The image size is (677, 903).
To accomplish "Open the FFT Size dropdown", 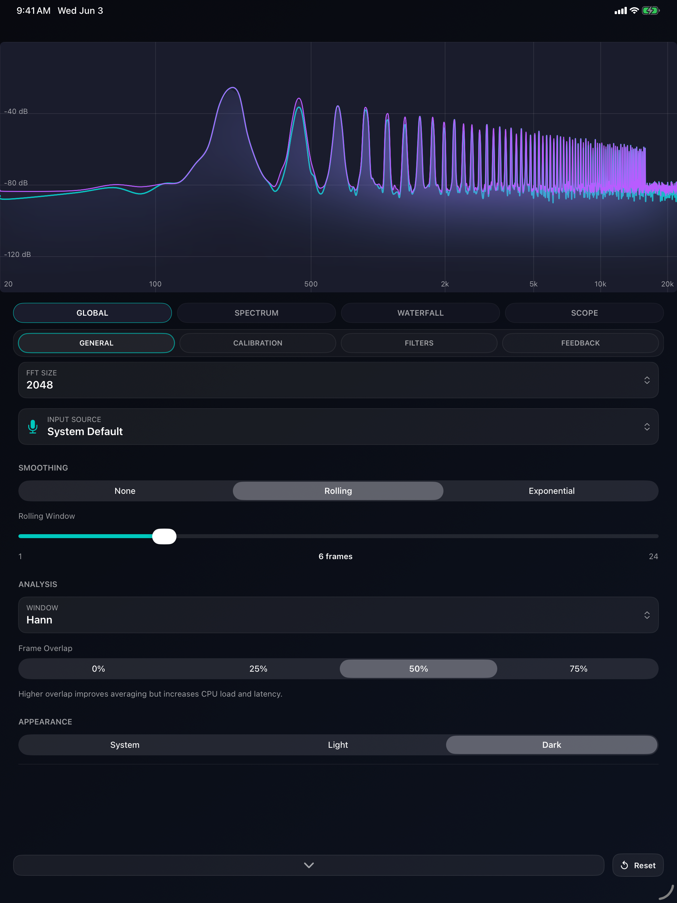I will click(338, 380).
